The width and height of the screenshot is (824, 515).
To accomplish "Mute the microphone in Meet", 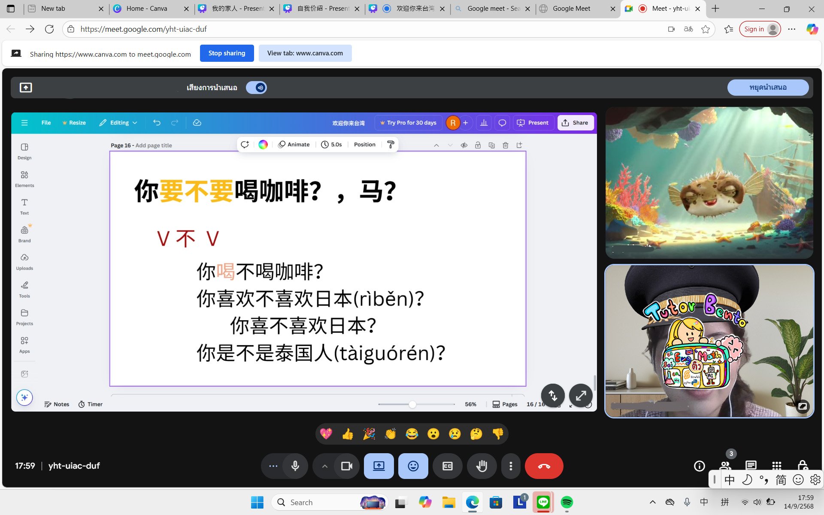I will [295, 466].
